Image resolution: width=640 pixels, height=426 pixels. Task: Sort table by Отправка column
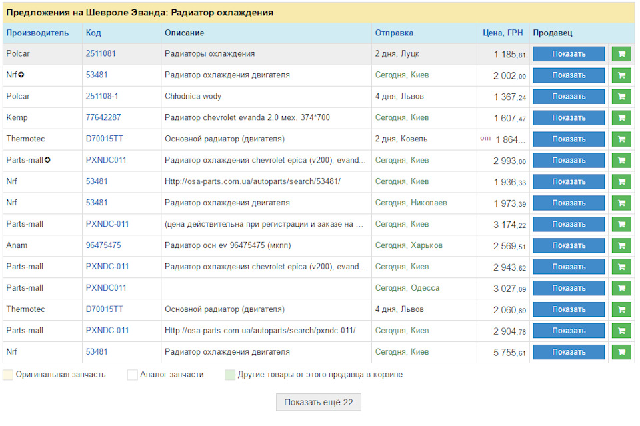[x=394, y=33]
